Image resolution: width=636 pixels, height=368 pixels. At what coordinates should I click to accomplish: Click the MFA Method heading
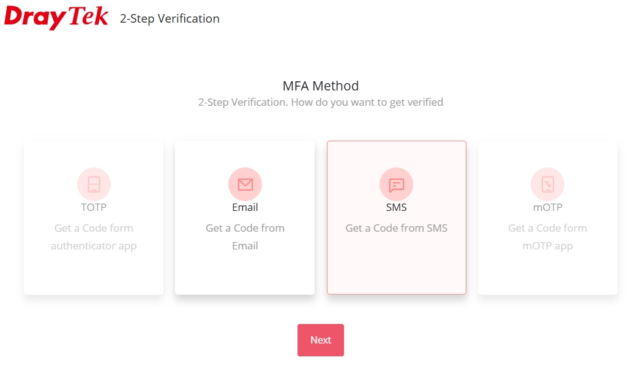(x=320, y=86)
